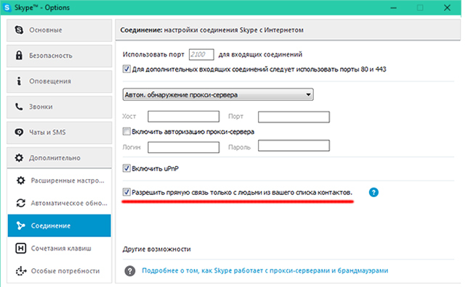
Task: Click the proxy Порт input field
Action: pos(294,117)
